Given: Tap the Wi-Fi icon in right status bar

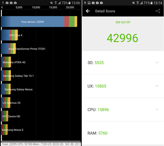Looking at the screenshot, I should 138,3.
